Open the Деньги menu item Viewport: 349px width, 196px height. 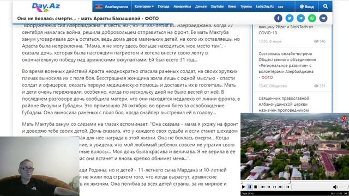(201, 7)
